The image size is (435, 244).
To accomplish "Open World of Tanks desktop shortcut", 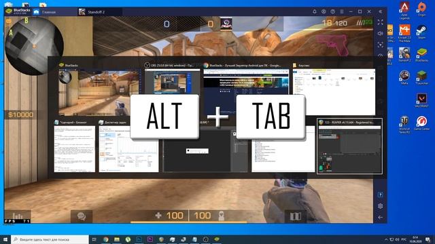I will coord(404,125).
